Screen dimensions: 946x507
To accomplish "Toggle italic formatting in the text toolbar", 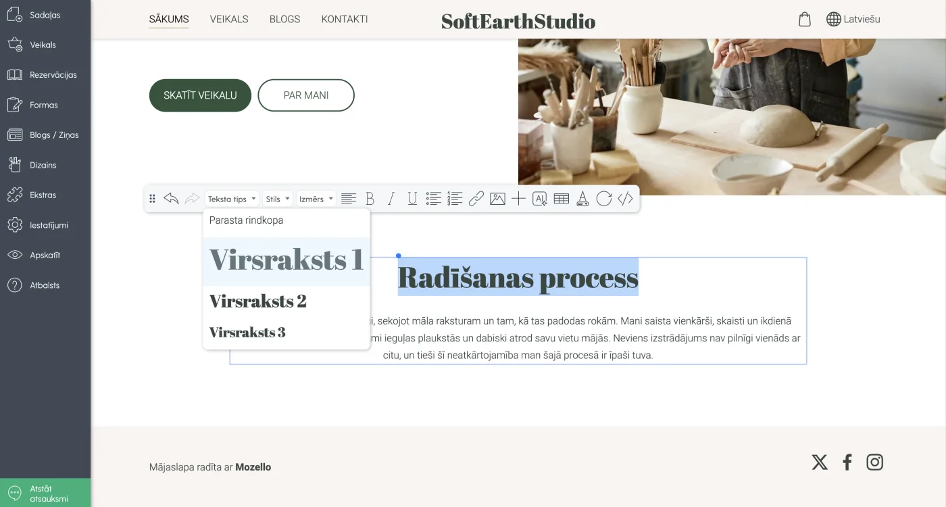I will pyautogui.click(x=391, y=199).
